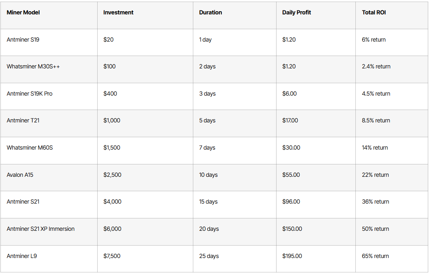The image size is (429, 274).
Task: Click the 14% return ROI cell
Action: point(375,148)
